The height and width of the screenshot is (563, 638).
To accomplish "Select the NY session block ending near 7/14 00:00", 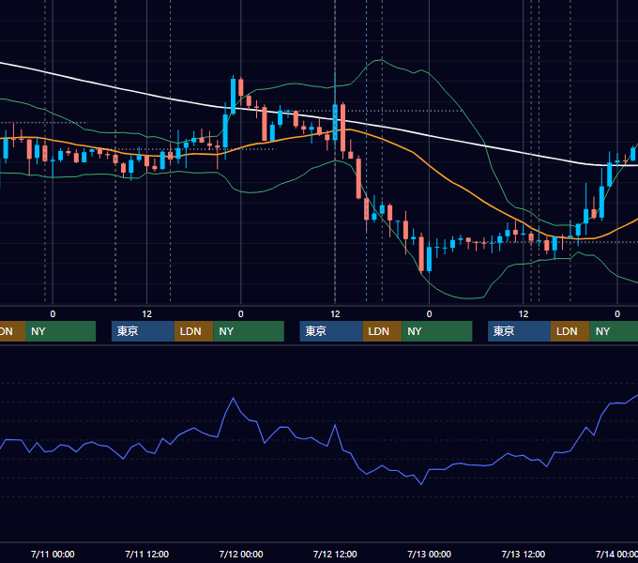I will (614, 331).
